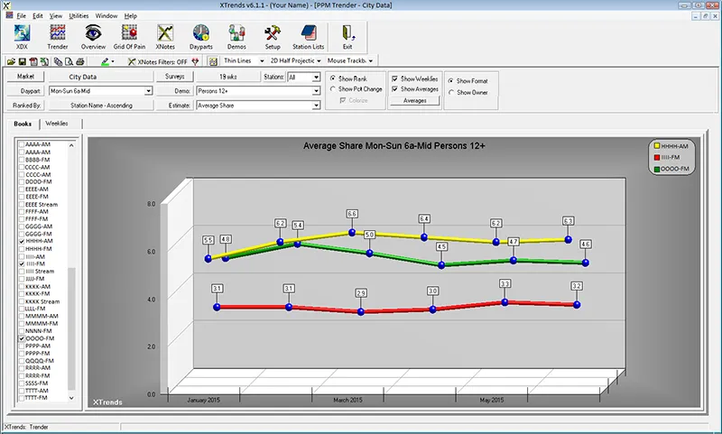
Task: Select the Show Owner radio button
Action: click(451, 92)
